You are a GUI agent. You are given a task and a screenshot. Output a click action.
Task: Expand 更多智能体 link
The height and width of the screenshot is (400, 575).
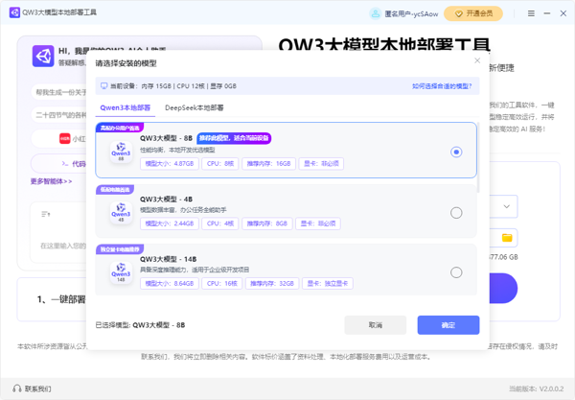tap(51, 181)
